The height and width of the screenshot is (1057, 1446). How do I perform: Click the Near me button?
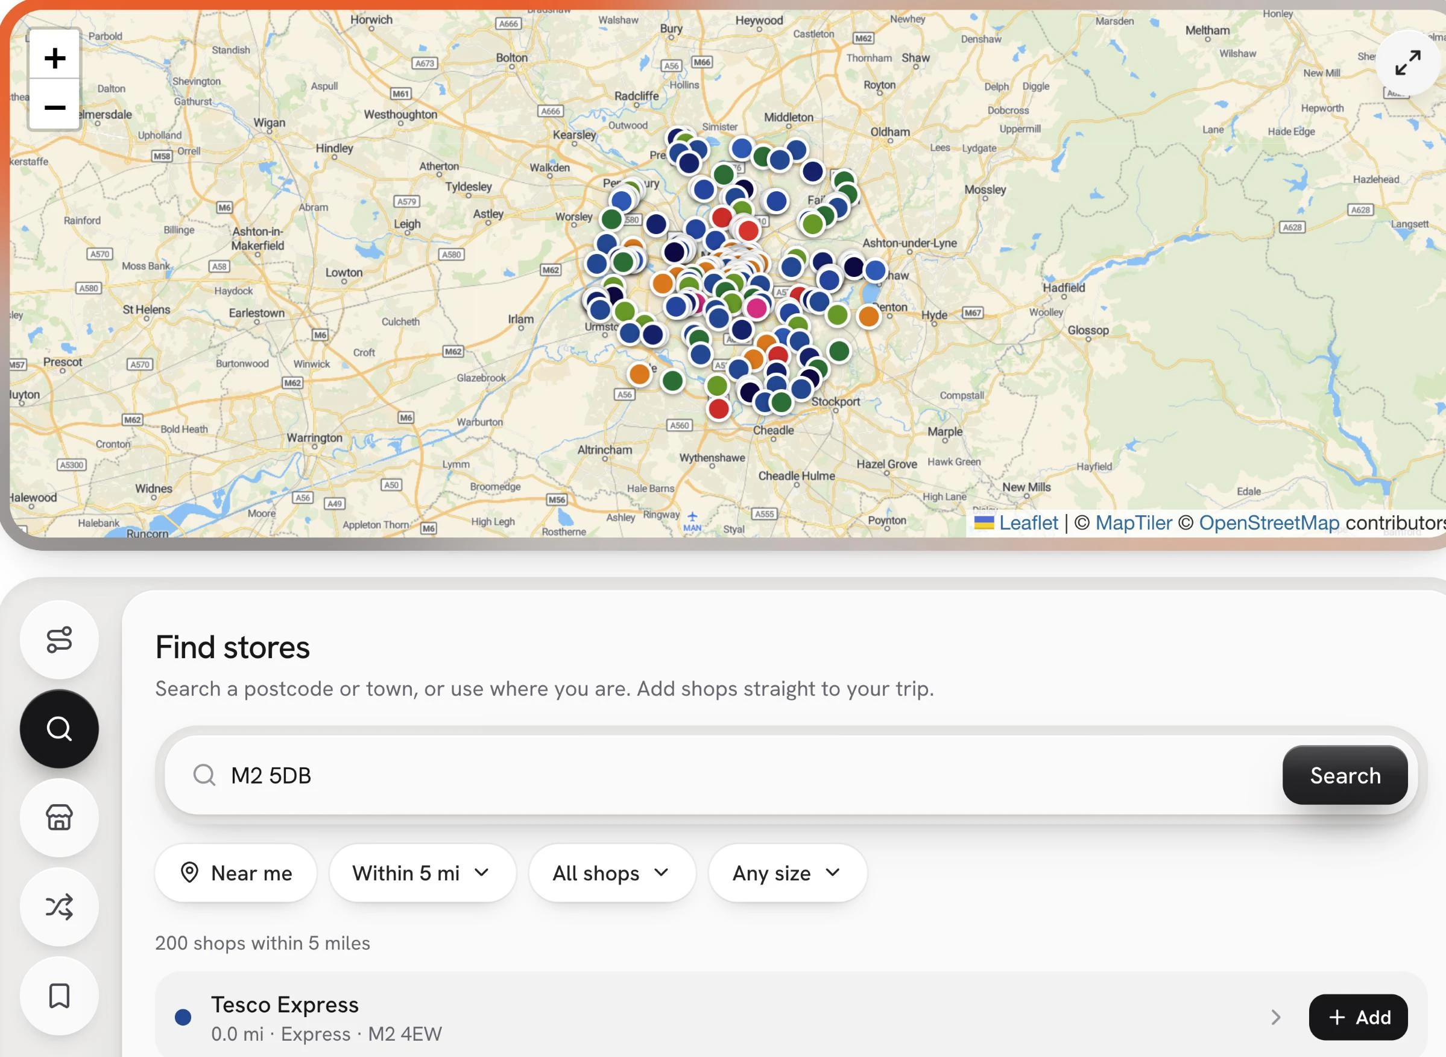[x=235, y=873]
